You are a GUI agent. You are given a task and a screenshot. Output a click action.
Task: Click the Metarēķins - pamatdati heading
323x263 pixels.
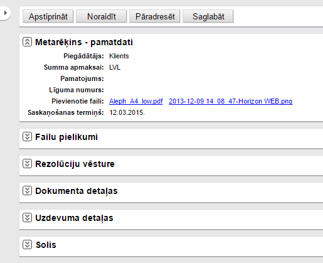84,42
